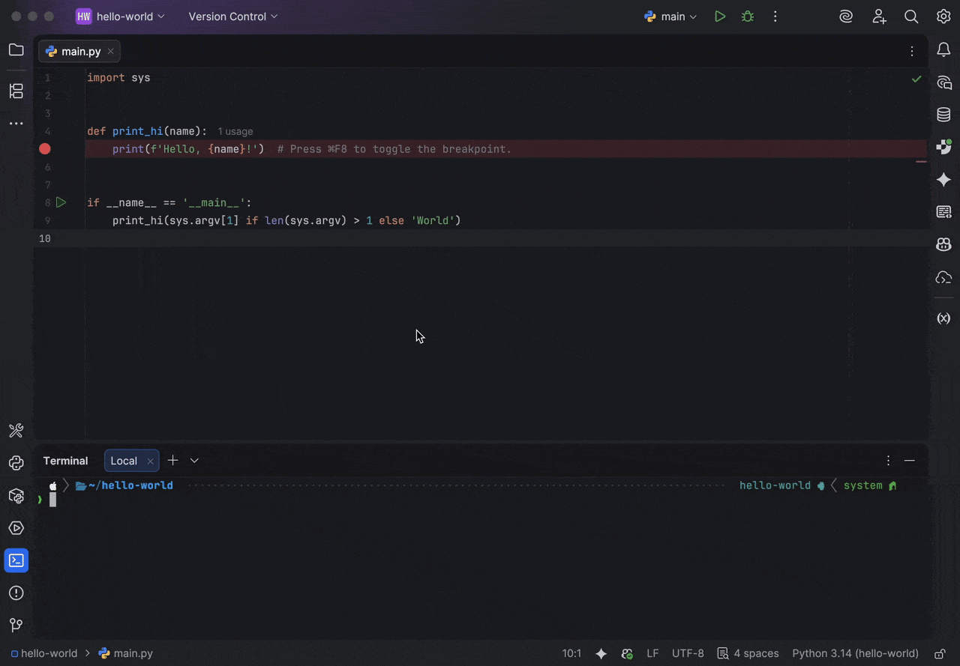Open the LF line separator selector
The width and height of the screenshot is (960, 666).
coord(652,653)
